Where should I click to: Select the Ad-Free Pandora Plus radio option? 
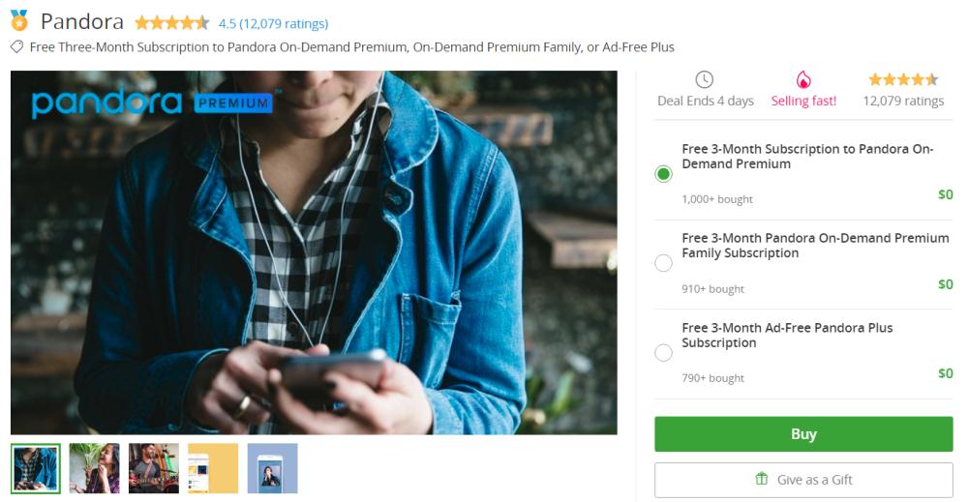663,353
